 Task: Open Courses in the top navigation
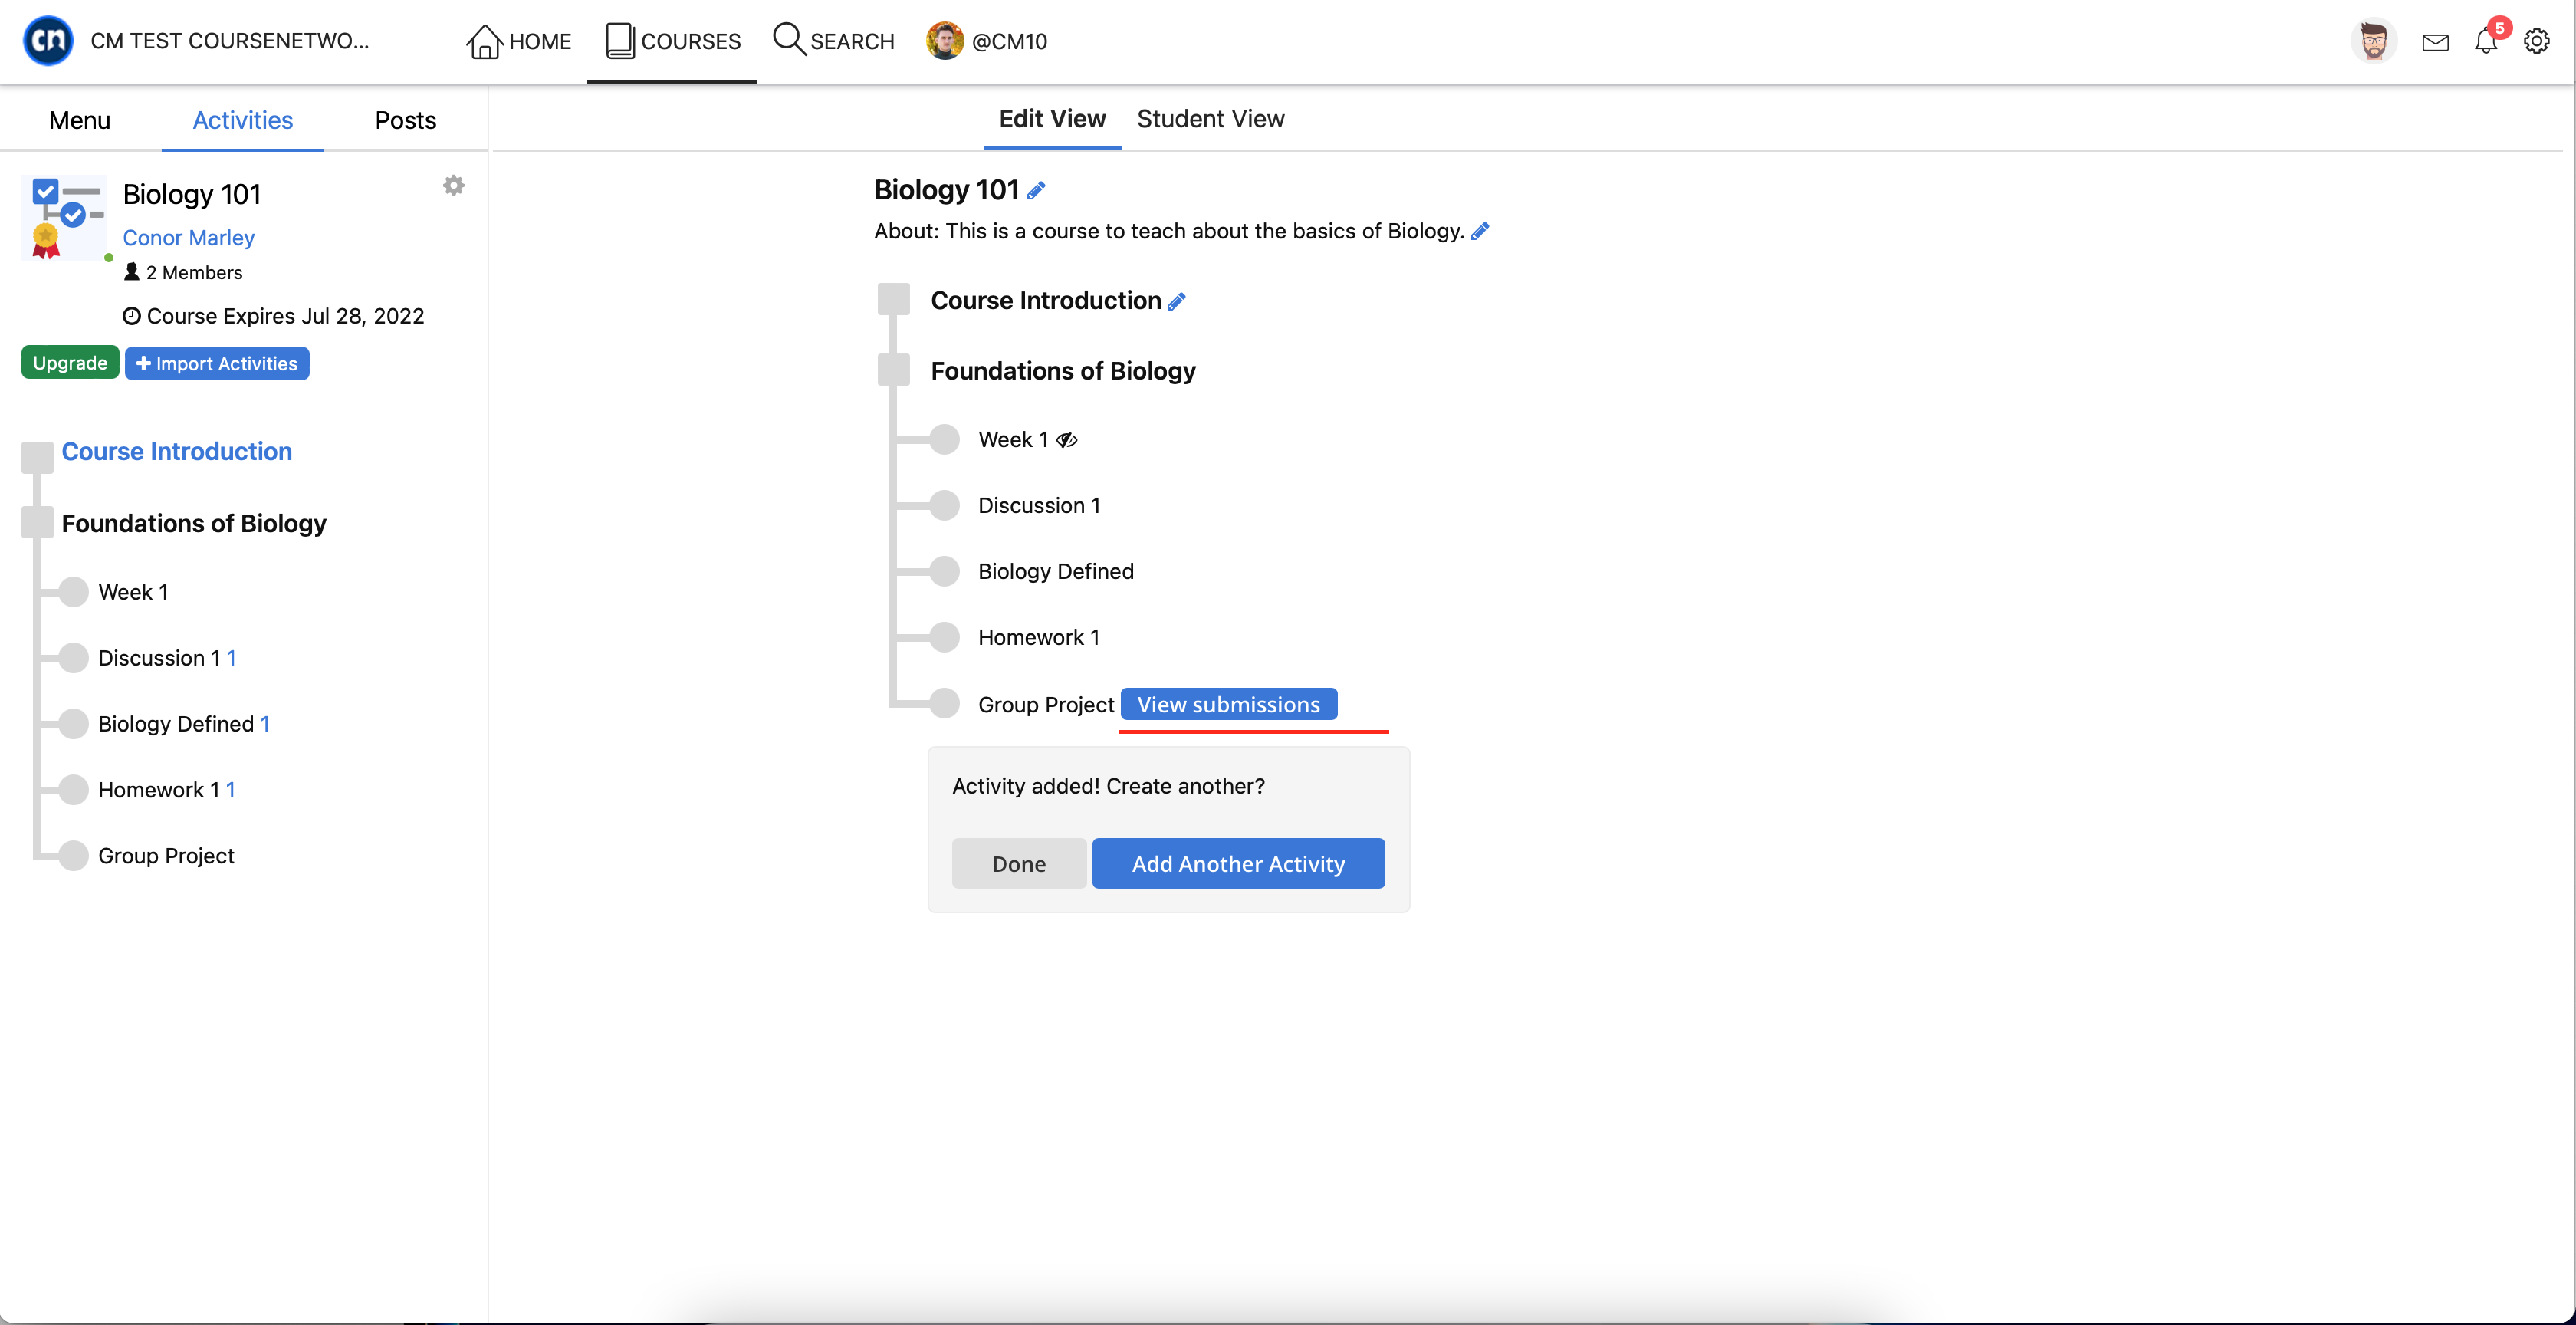[672, 41]
